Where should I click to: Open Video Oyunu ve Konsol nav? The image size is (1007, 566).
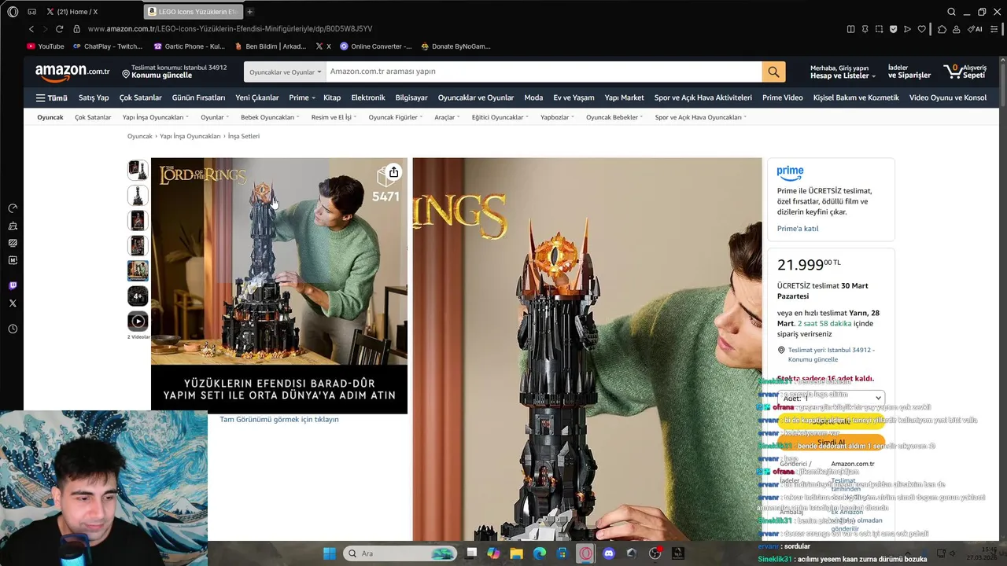coord(948,98)
